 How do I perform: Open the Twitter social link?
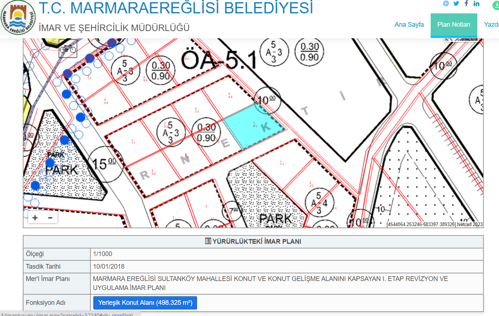tap(456, 4)
